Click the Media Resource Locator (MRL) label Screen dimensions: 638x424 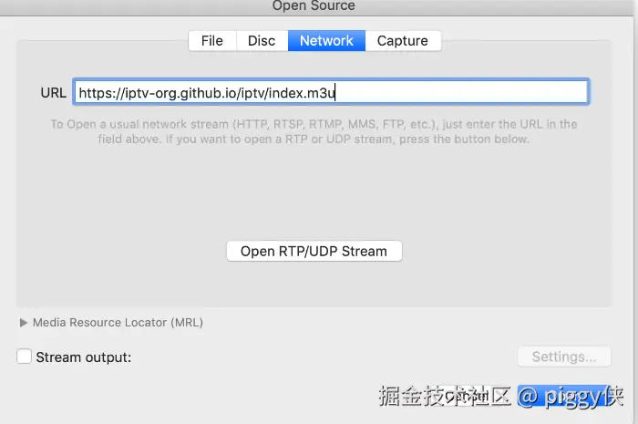[118, 323]
